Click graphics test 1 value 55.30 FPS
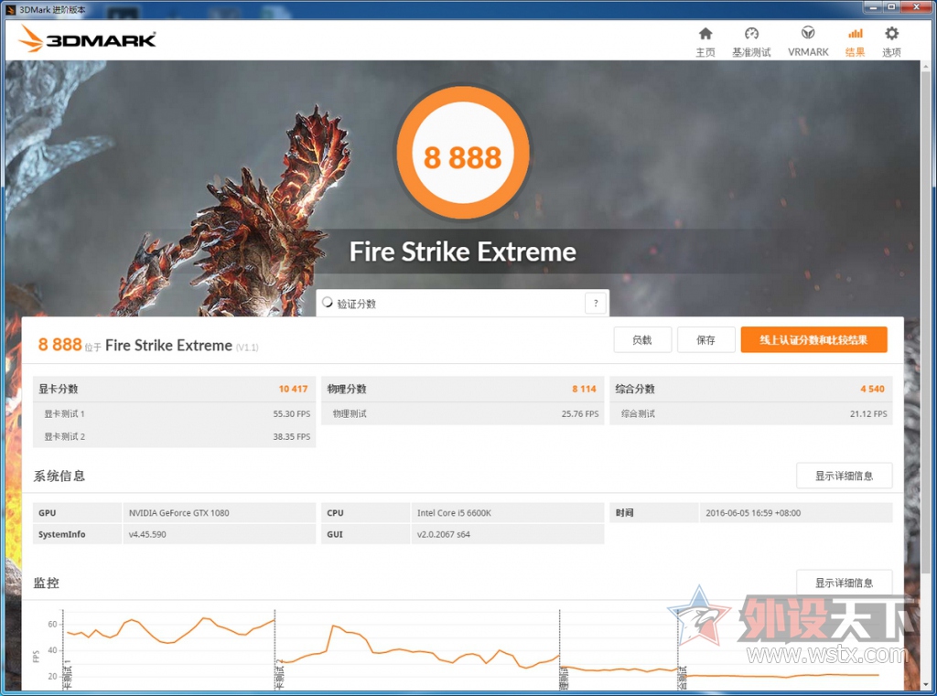Screen dimensions: 937x696 (292, 413)
